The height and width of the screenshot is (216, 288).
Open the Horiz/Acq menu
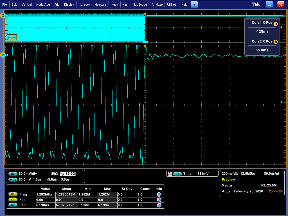[x=43, y=4]
